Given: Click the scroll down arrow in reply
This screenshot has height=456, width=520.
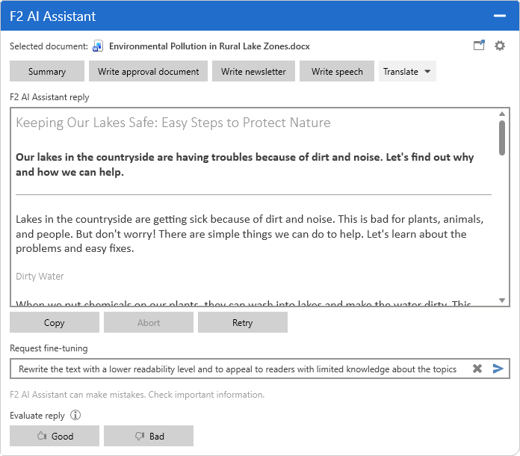Looking at the screenshot, I should 502,301.
